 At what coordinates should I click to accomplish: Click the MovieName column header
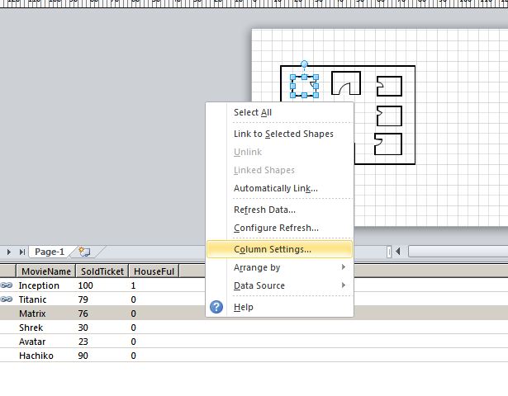[46, 271]
